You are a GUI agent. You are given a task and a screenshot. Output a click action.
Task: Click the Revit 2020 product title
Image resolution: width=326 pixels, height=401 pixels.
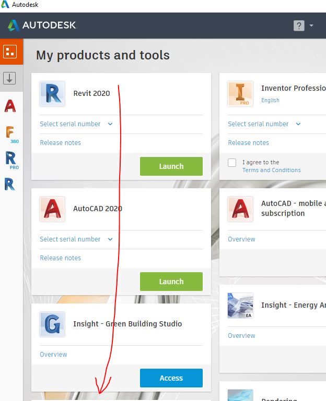tap(91, 93)
